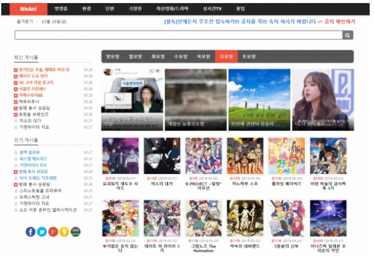Open the 단편 menu
The height and width of the screenshot is (258, 374).
[110, 9]
